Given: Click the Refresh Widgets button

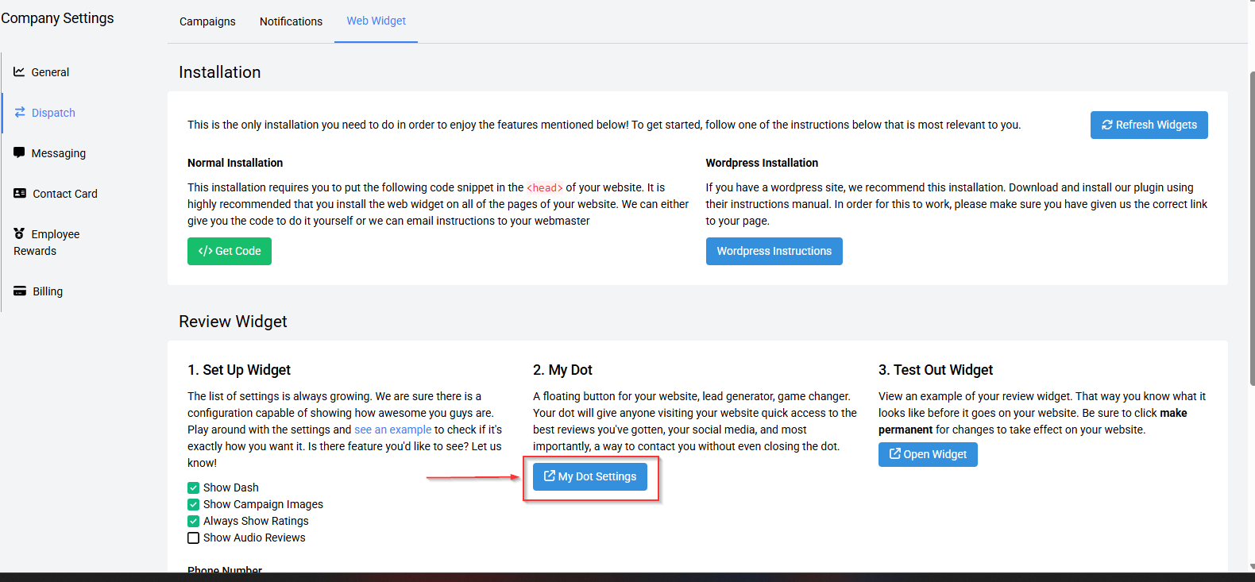Looking at the screenshot, I should [1149, 125].
